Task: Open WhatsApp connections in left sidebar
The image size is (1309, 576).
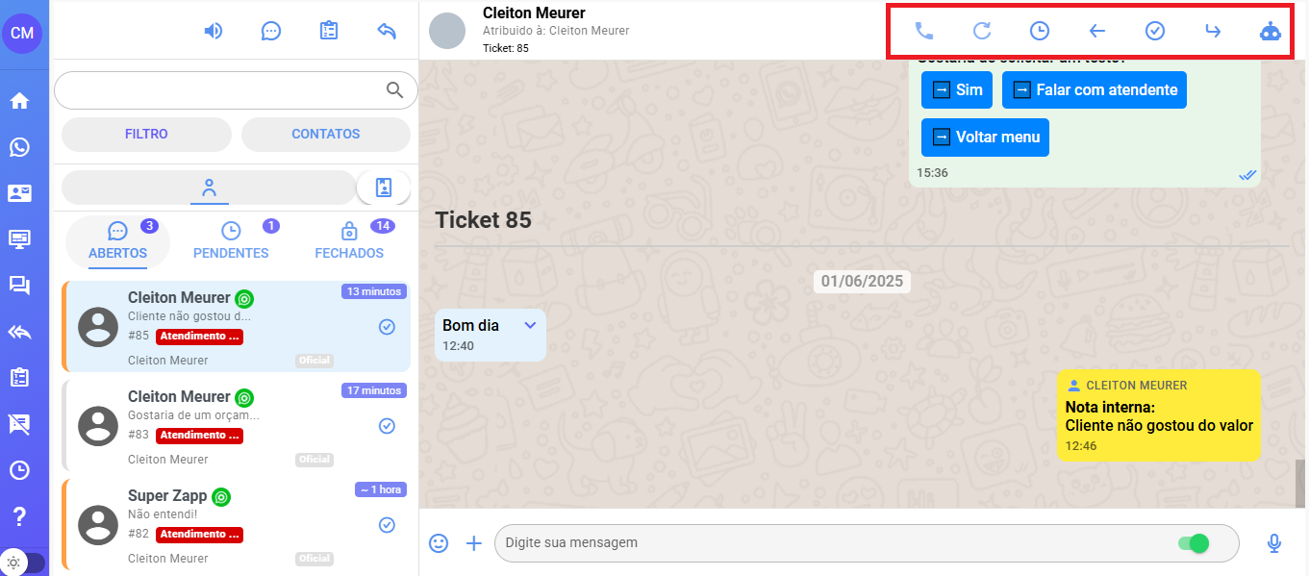Action: [x=19, y=147]
